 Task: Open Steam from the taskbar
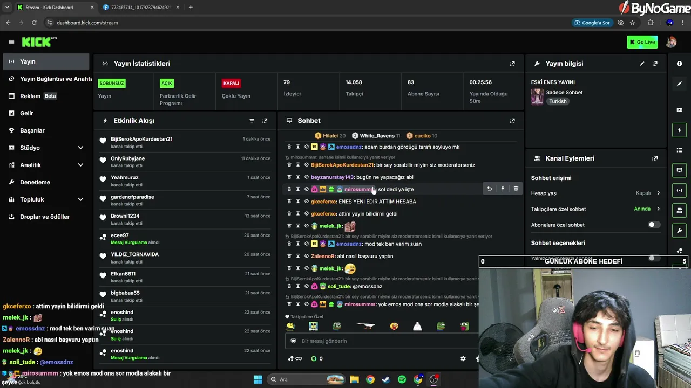coord(385,379)
